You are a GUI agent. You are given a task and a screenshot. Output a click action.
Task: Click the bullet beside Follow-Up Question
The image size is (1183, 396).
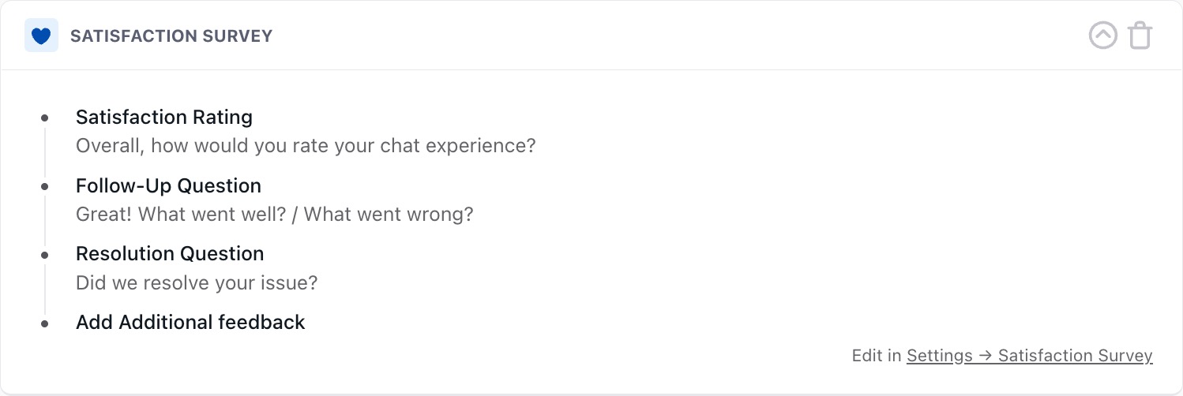pos(45,187)
